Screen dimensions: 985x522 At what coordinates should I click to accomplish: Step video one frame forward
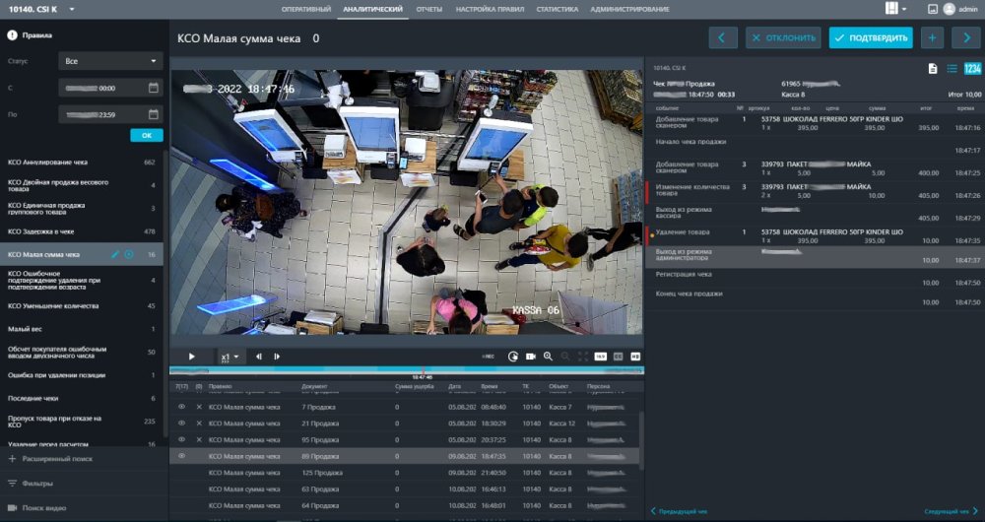pyautogui.click(x=277, y=357)
